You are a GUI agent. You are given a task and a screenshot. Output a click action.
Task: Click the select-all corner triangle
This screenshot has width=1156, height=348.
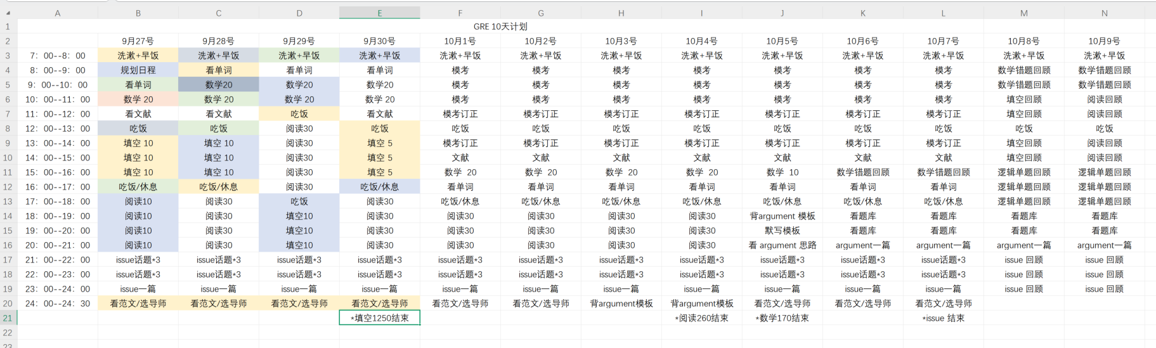point(8,13)
